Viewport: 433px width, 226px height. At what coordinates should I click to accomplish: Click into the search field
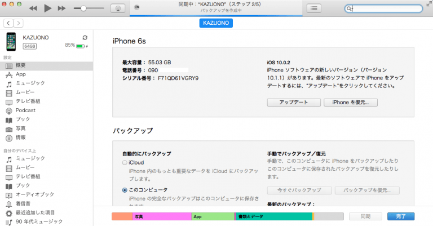(x=383, y=8)
